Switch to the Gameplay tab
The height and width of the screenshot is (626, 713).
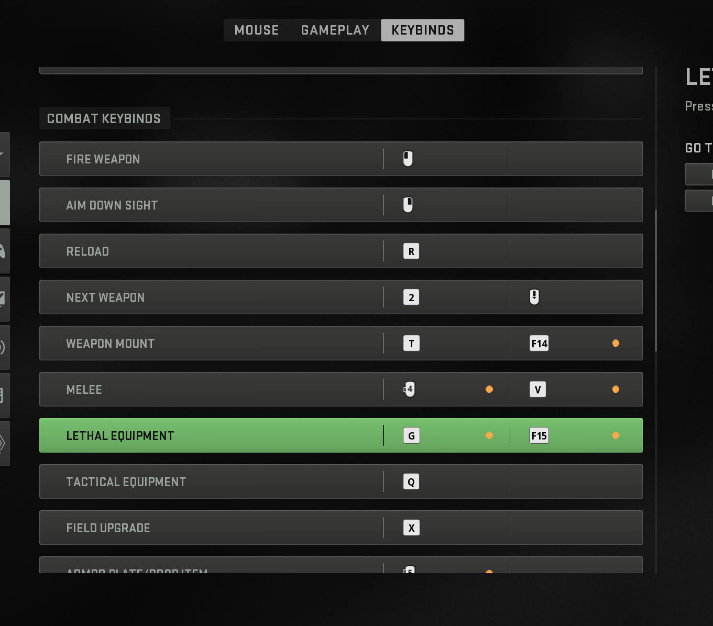335,30
